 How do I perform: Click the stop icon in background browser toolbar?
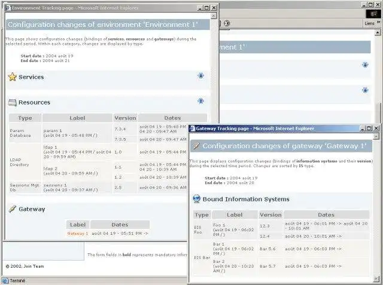tap(227, 23)
